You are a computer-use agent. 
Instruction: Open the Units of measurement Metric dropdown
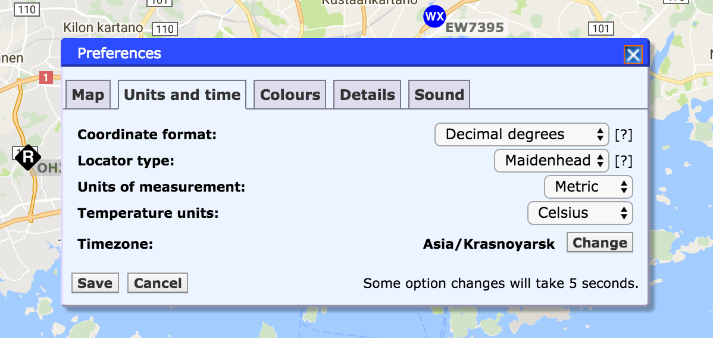(588, 187)
